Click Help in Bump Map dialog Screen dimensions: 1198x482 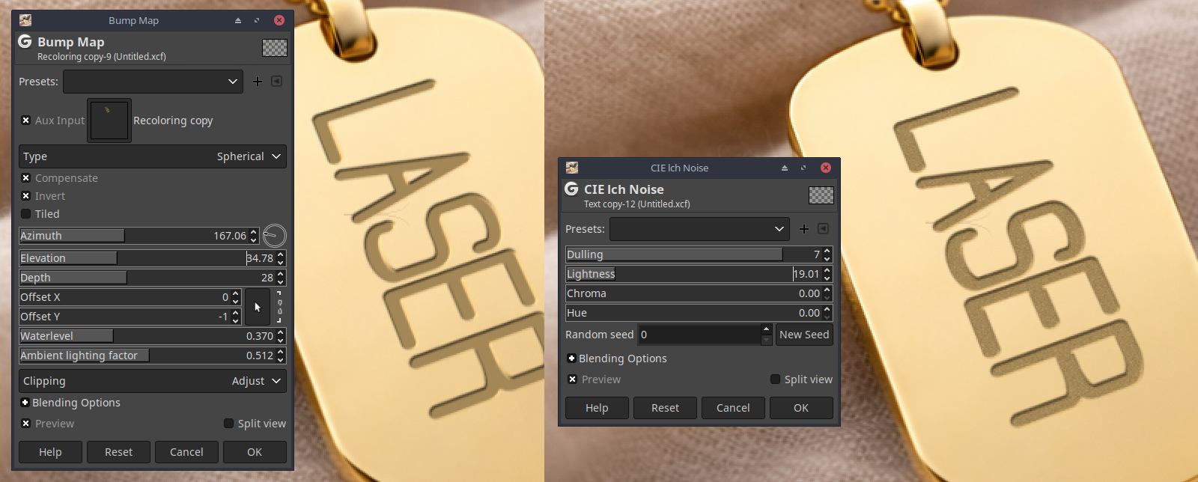point(50,452)
